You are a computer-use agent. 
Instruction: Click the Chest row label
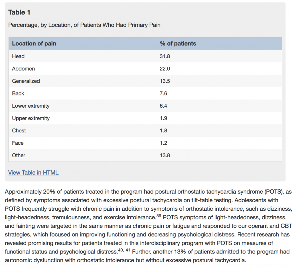(x=19, y=131)
